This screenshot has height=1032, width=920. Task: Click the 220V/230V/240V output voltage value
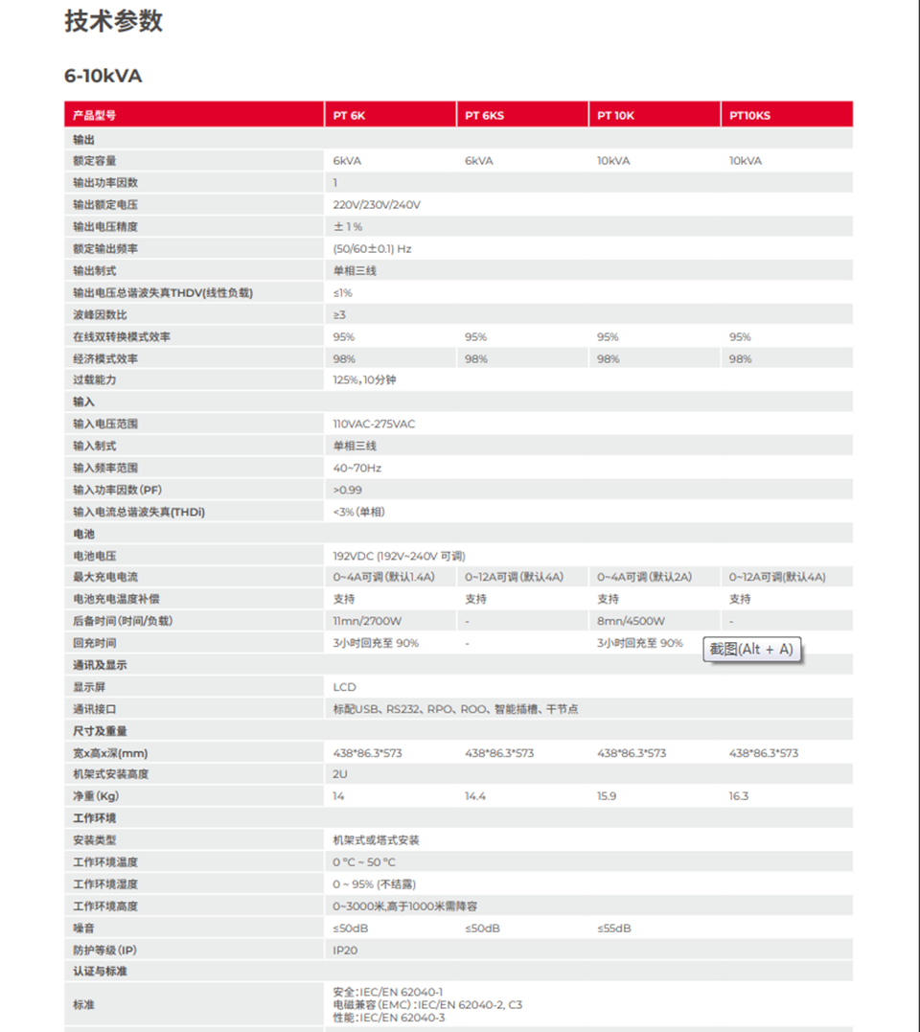click(x=377, y=205)
